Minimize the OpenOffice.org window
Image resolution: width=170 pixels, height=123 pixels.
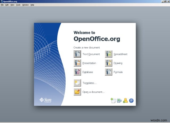[162, 1]
